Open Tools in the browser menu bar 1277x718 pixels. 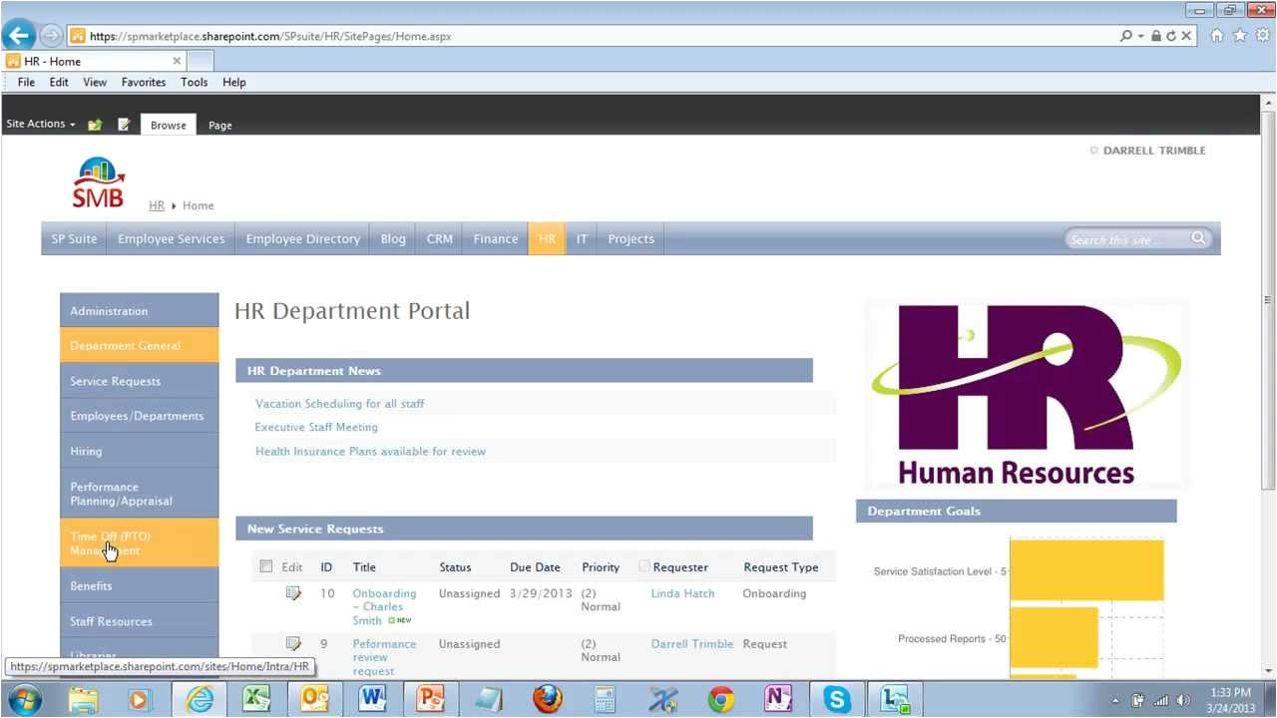pos(194,82)
